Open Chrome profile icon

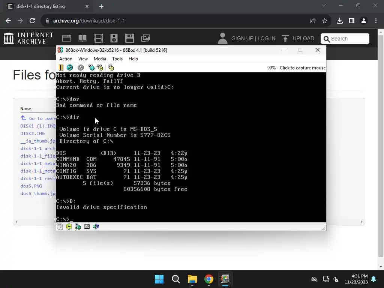pyautogui.click(x=364, y=21)
